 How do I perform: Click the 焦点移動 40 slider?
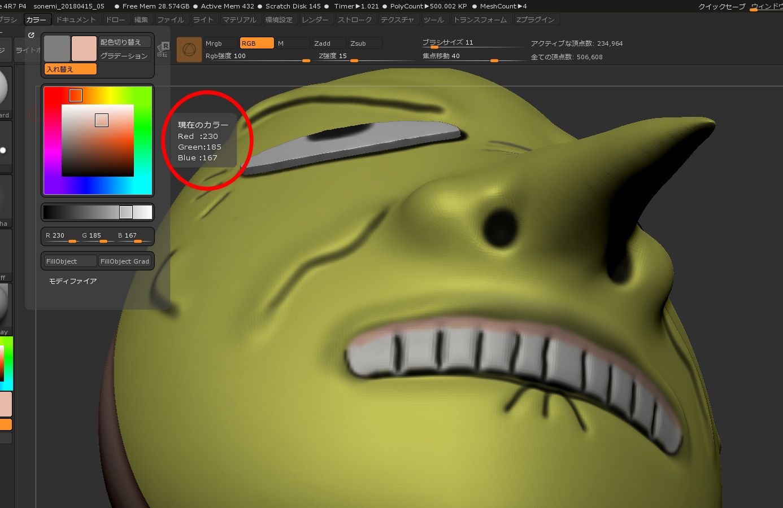point(473,56)
